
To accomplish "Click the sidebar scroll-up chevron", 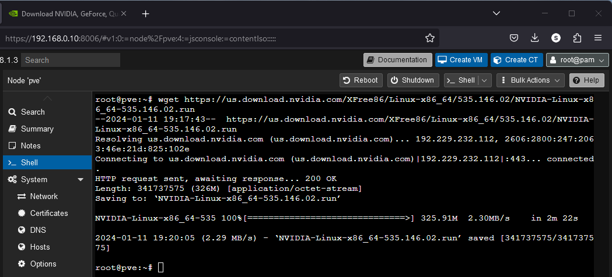I will click(x=47, y=98).
